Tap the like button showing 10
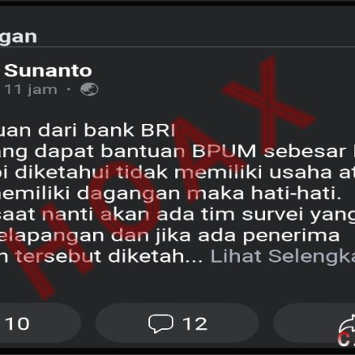Viewport: 355px width, 355px height. click(39, 323)
